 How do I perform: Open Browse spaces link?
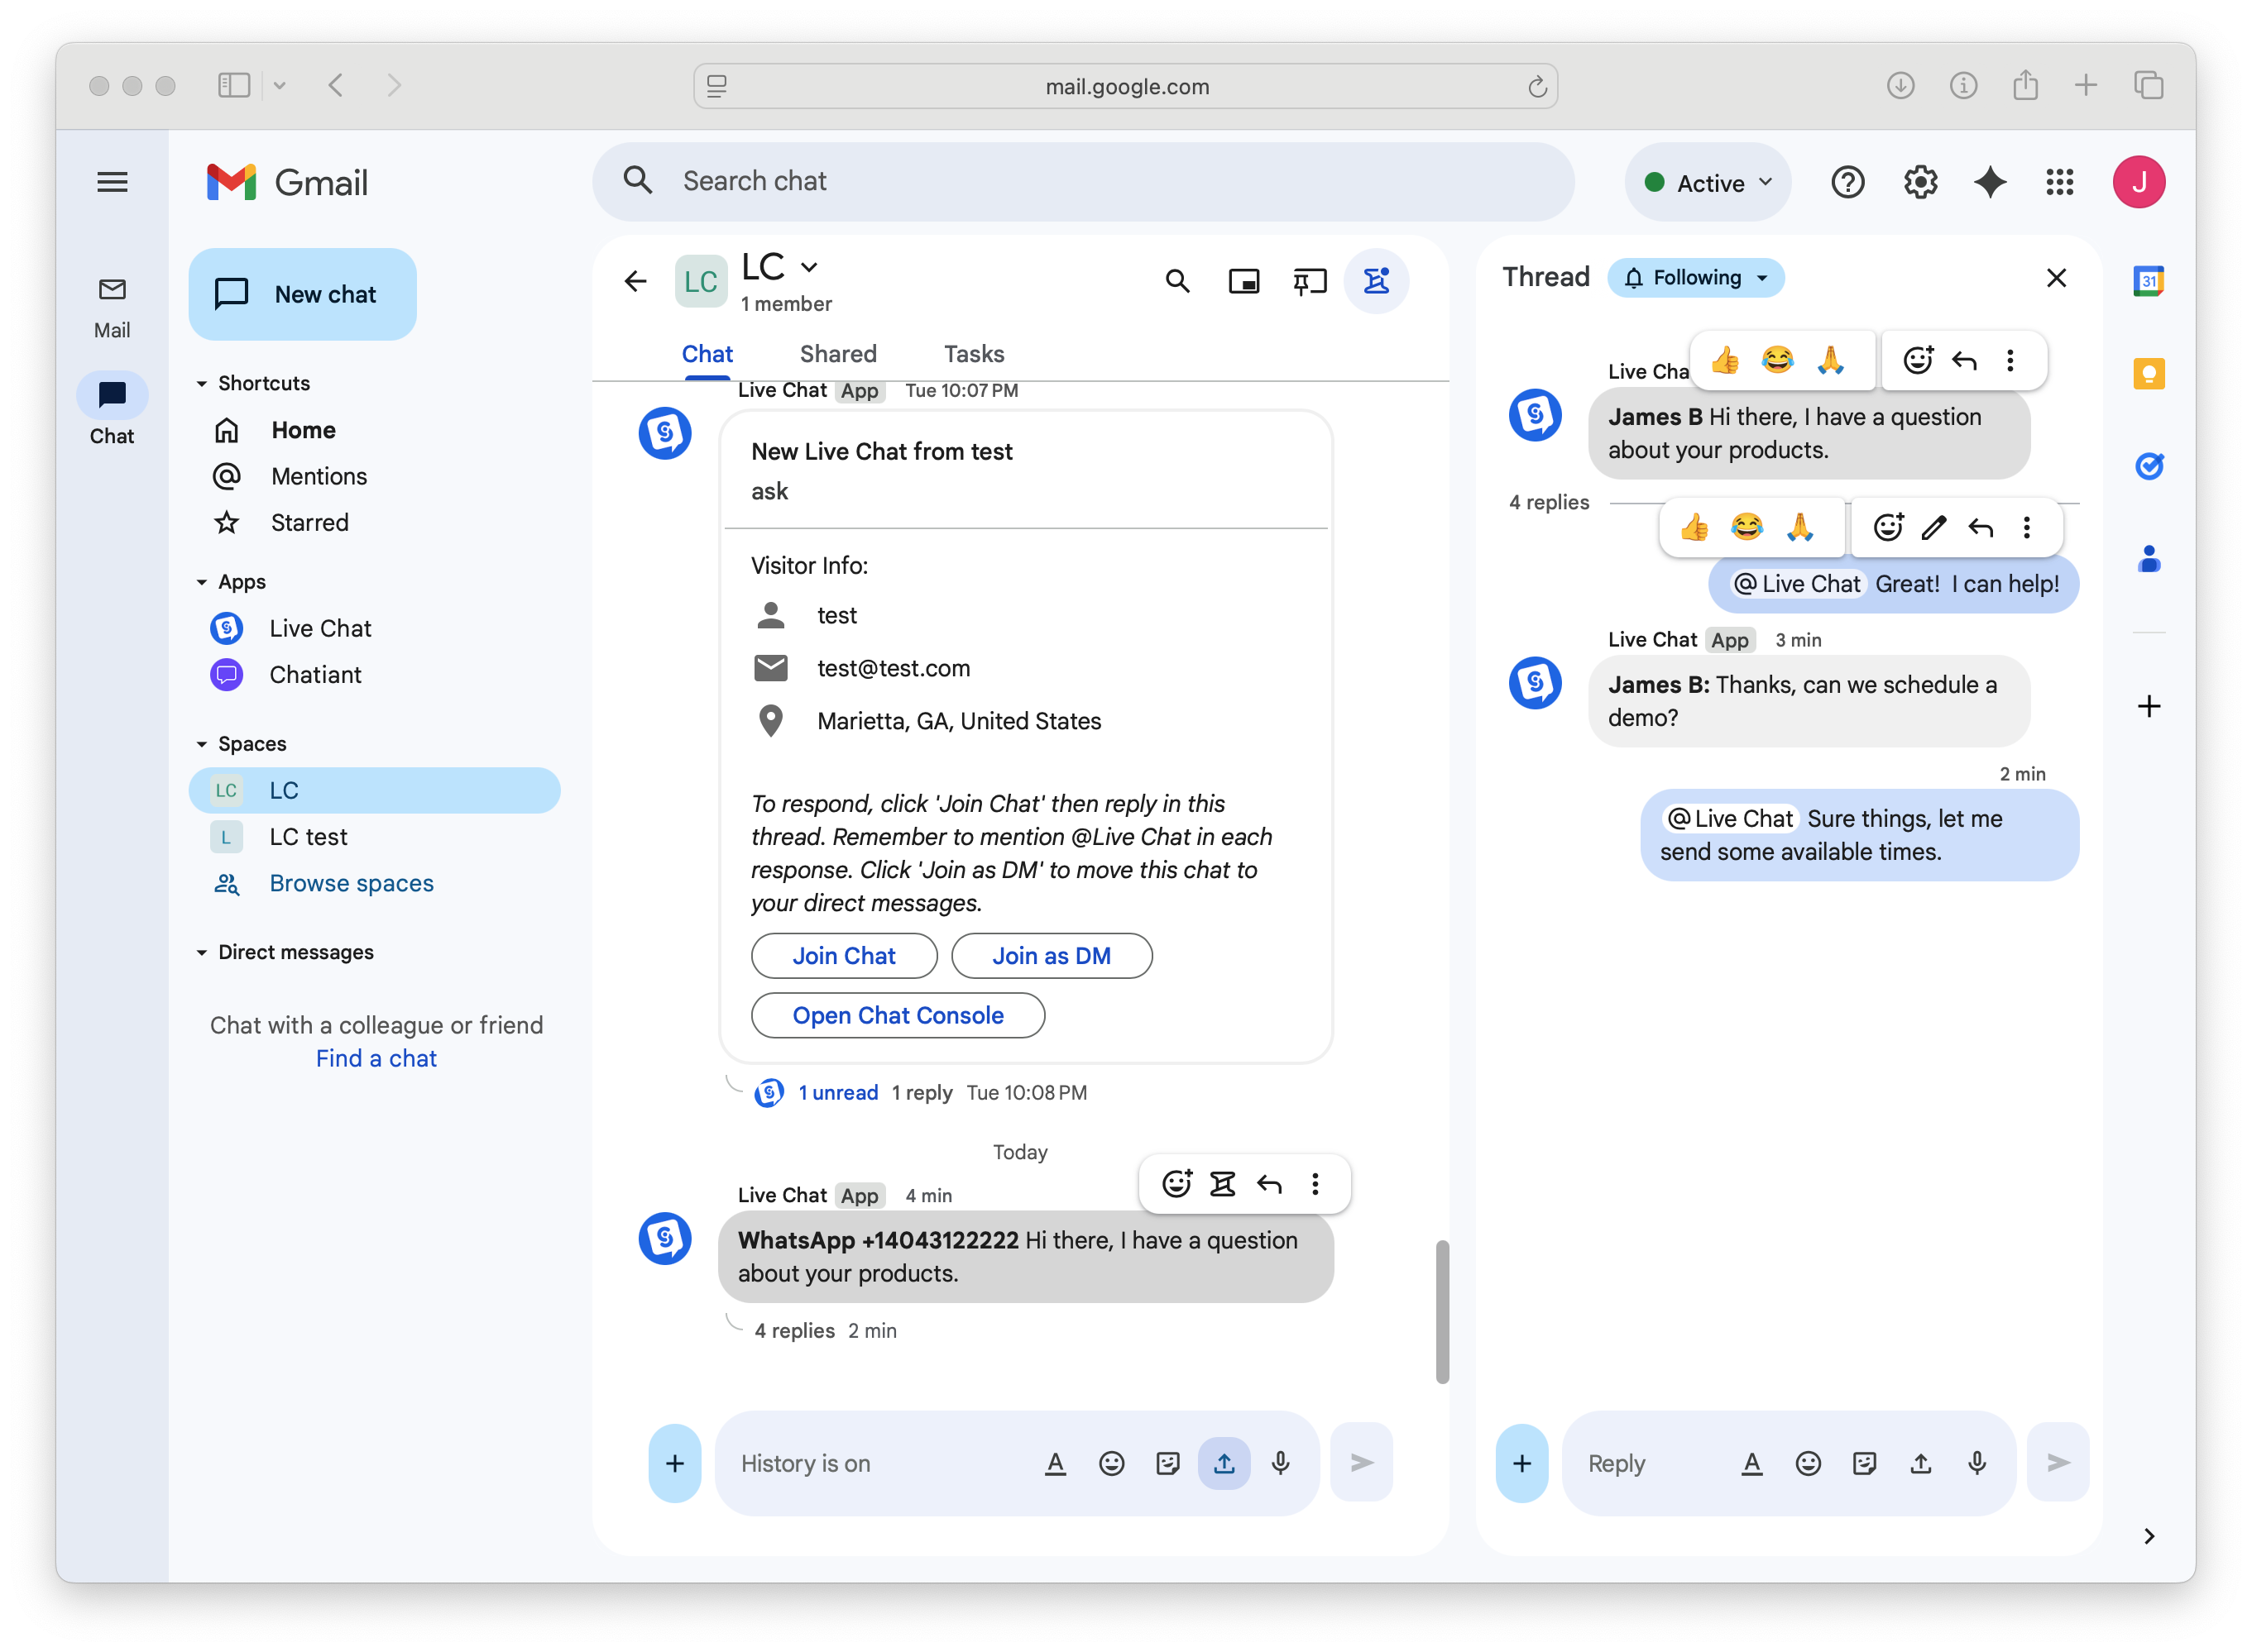tap(351, 883)
